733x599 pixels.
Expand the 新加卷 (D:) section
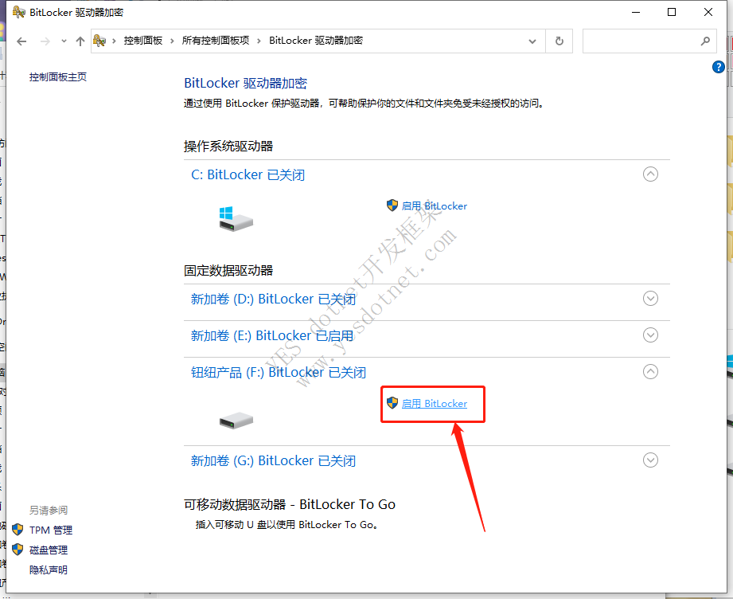[650, 298]
